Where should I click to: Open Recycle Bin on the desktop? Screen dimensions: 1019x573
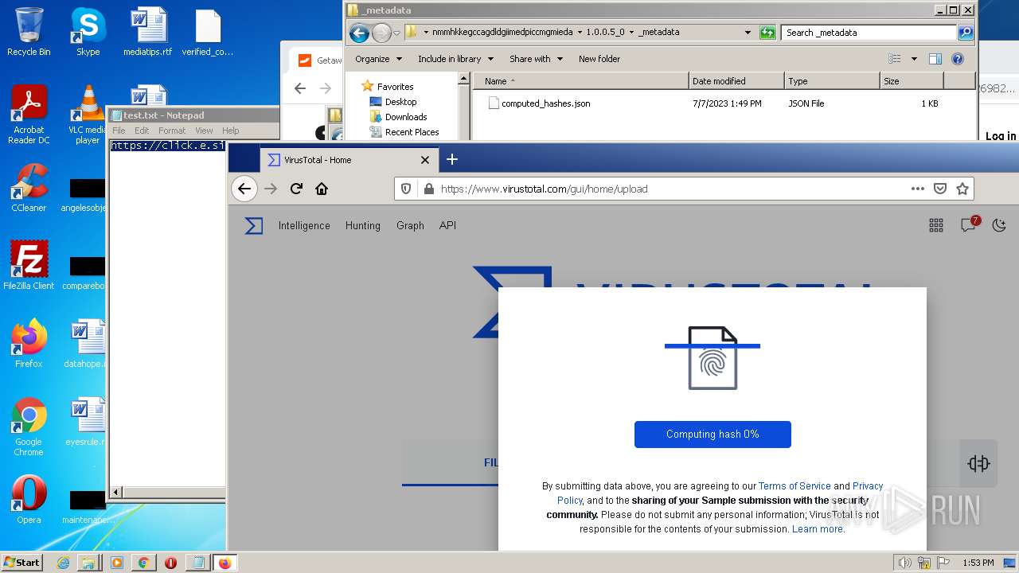[29, 32]
